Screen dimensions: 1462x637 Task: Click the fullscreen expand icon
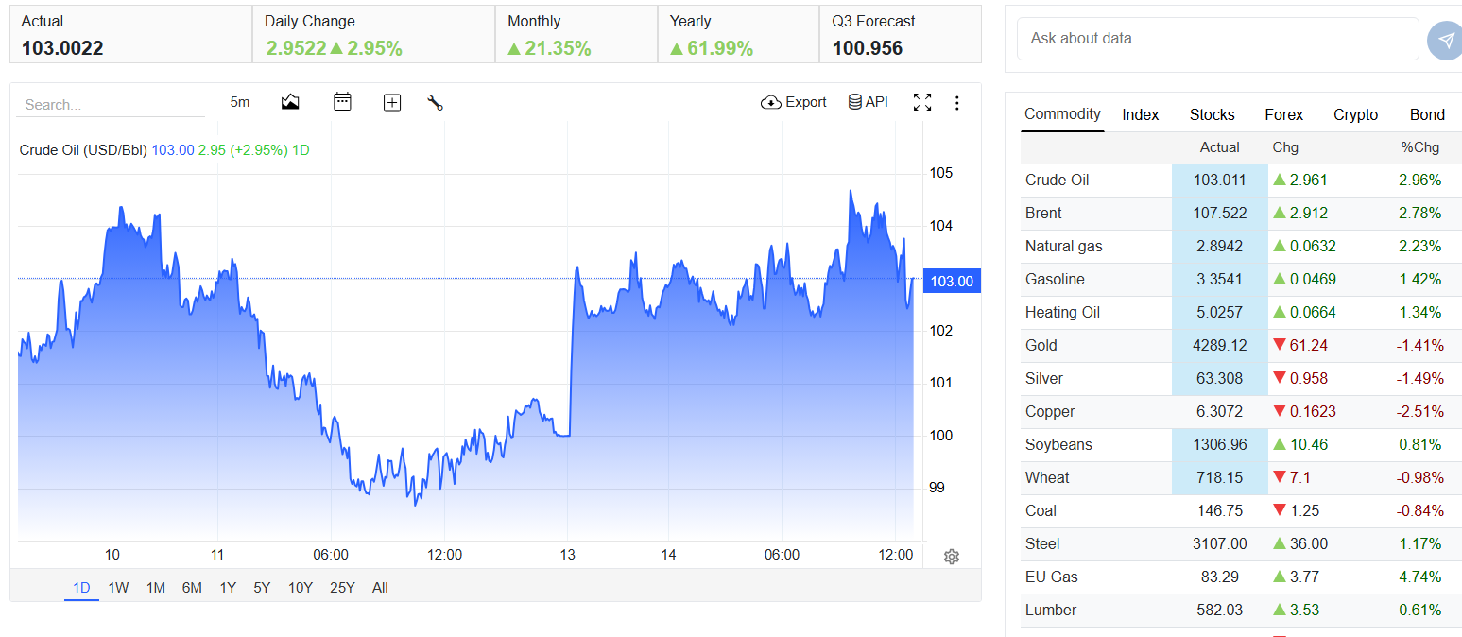click(922, 102)
